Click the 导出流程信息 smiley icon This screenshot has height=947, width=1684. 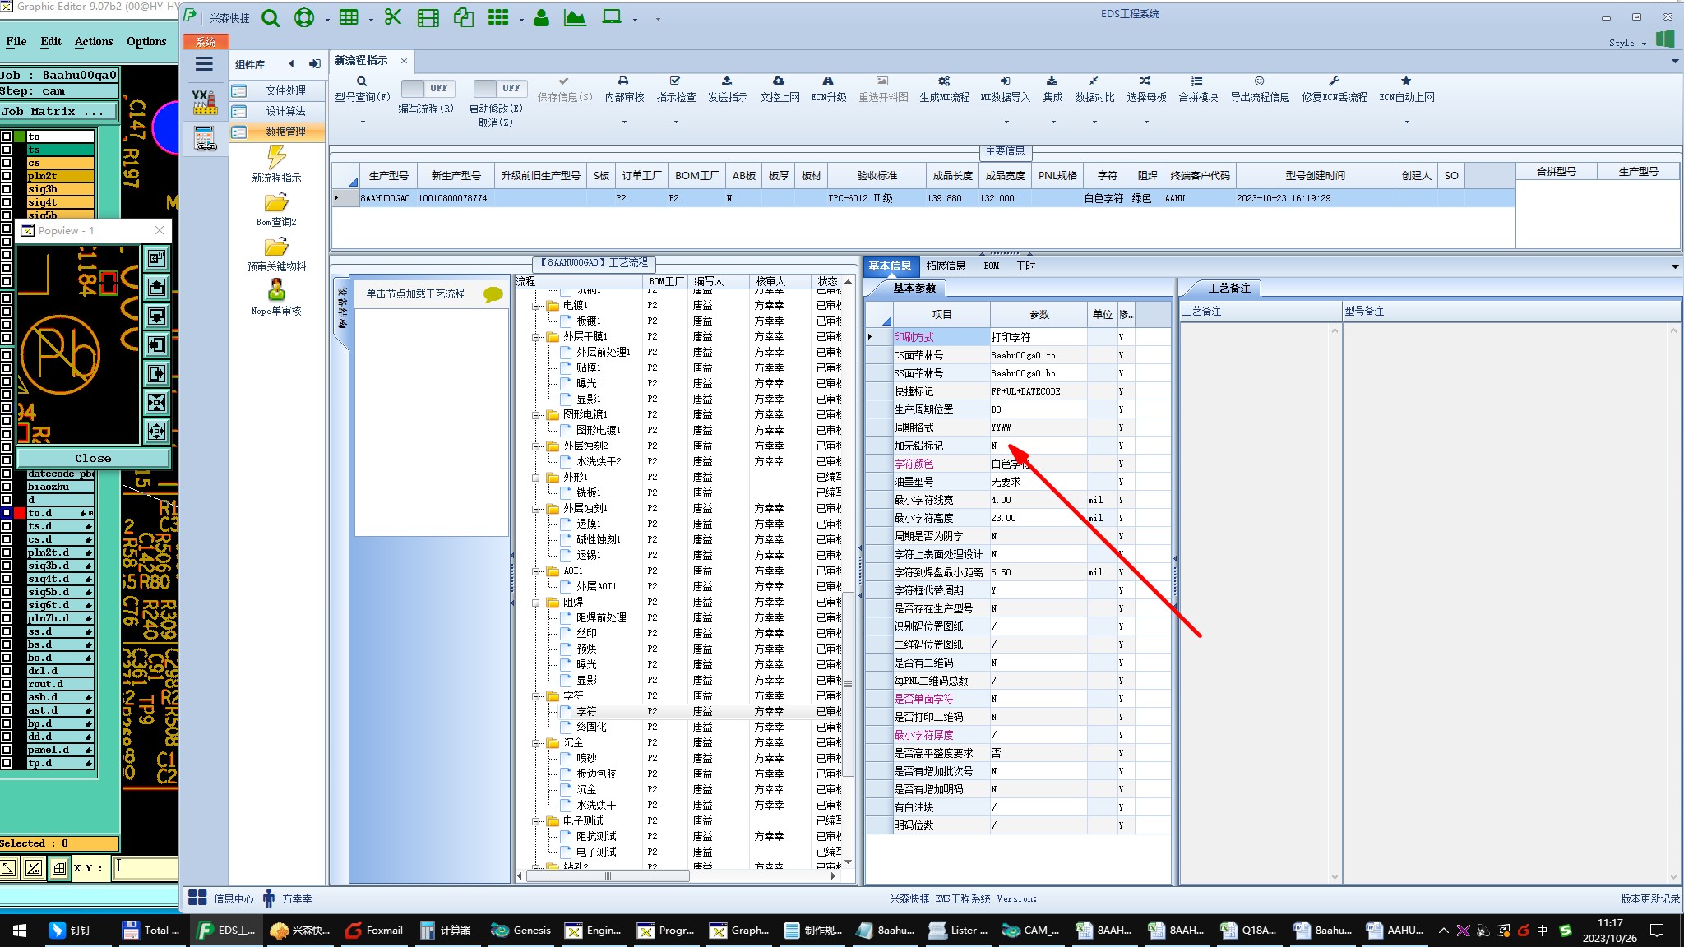(1259, 81)
